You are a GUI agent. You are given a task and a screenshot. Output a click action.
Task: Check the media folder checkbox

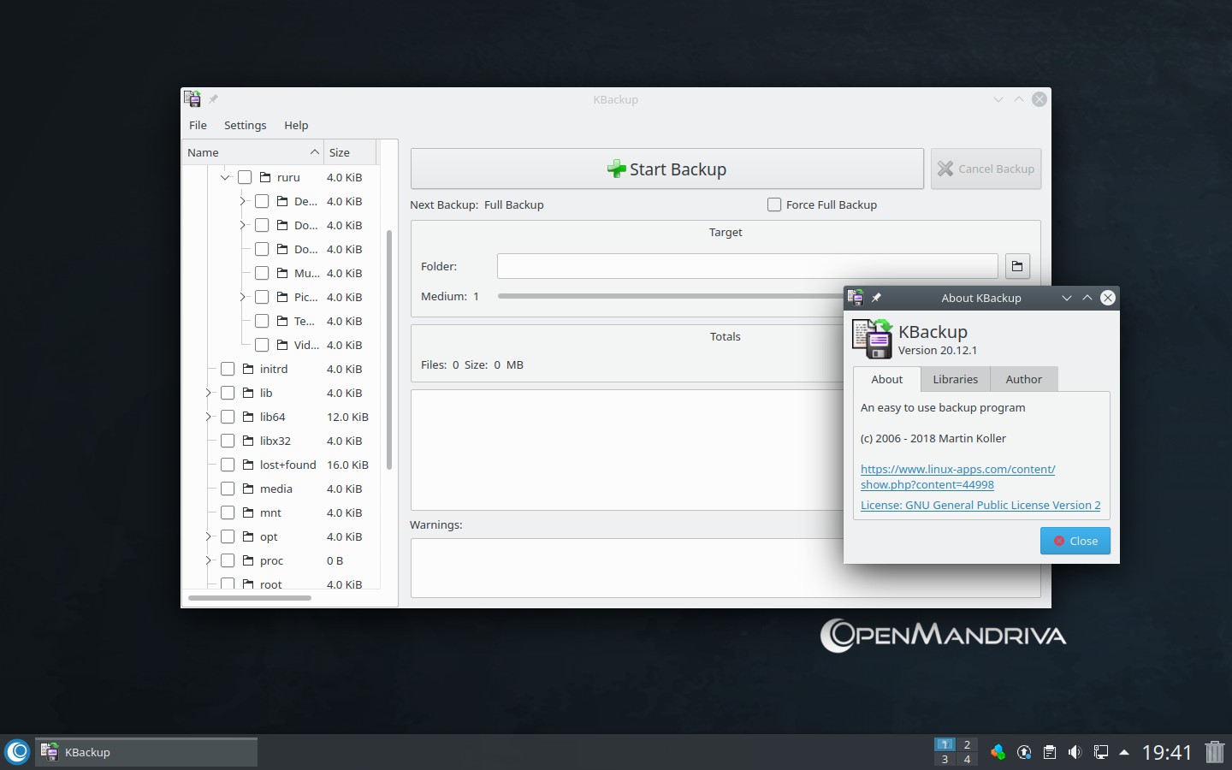point(228,489)
